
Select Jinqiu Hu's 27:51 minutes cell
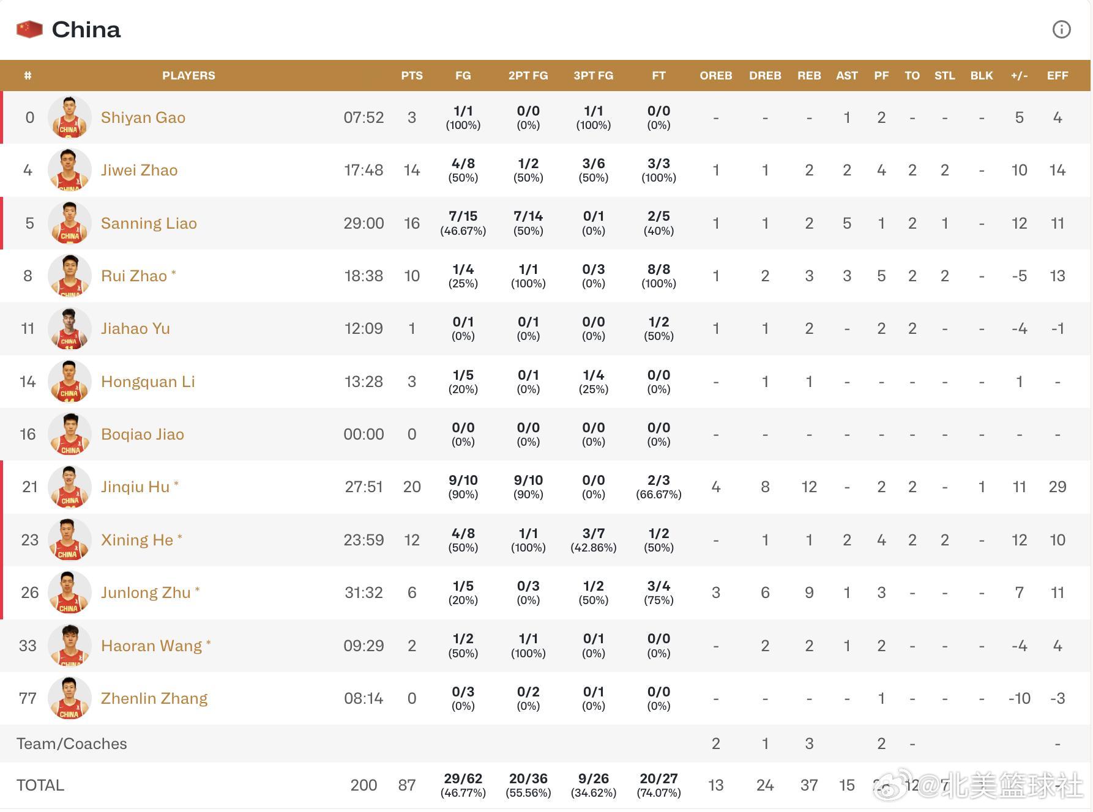(x=364, y=487)
